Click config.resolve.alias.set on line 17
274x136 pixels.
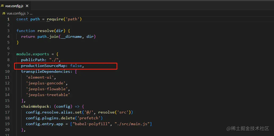54,112
